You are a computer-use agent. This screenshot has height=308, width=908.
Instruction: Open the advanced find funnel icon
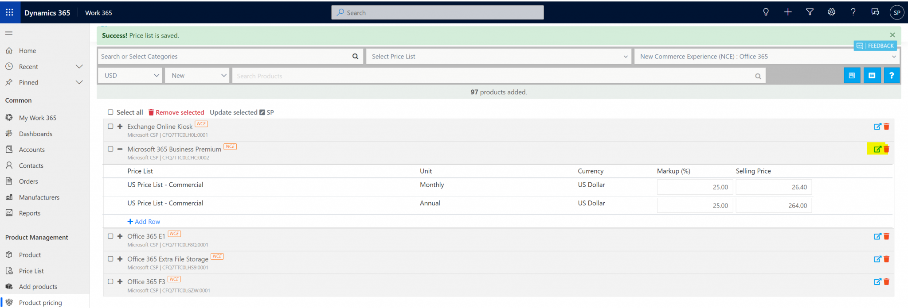[x=810, y=12]
